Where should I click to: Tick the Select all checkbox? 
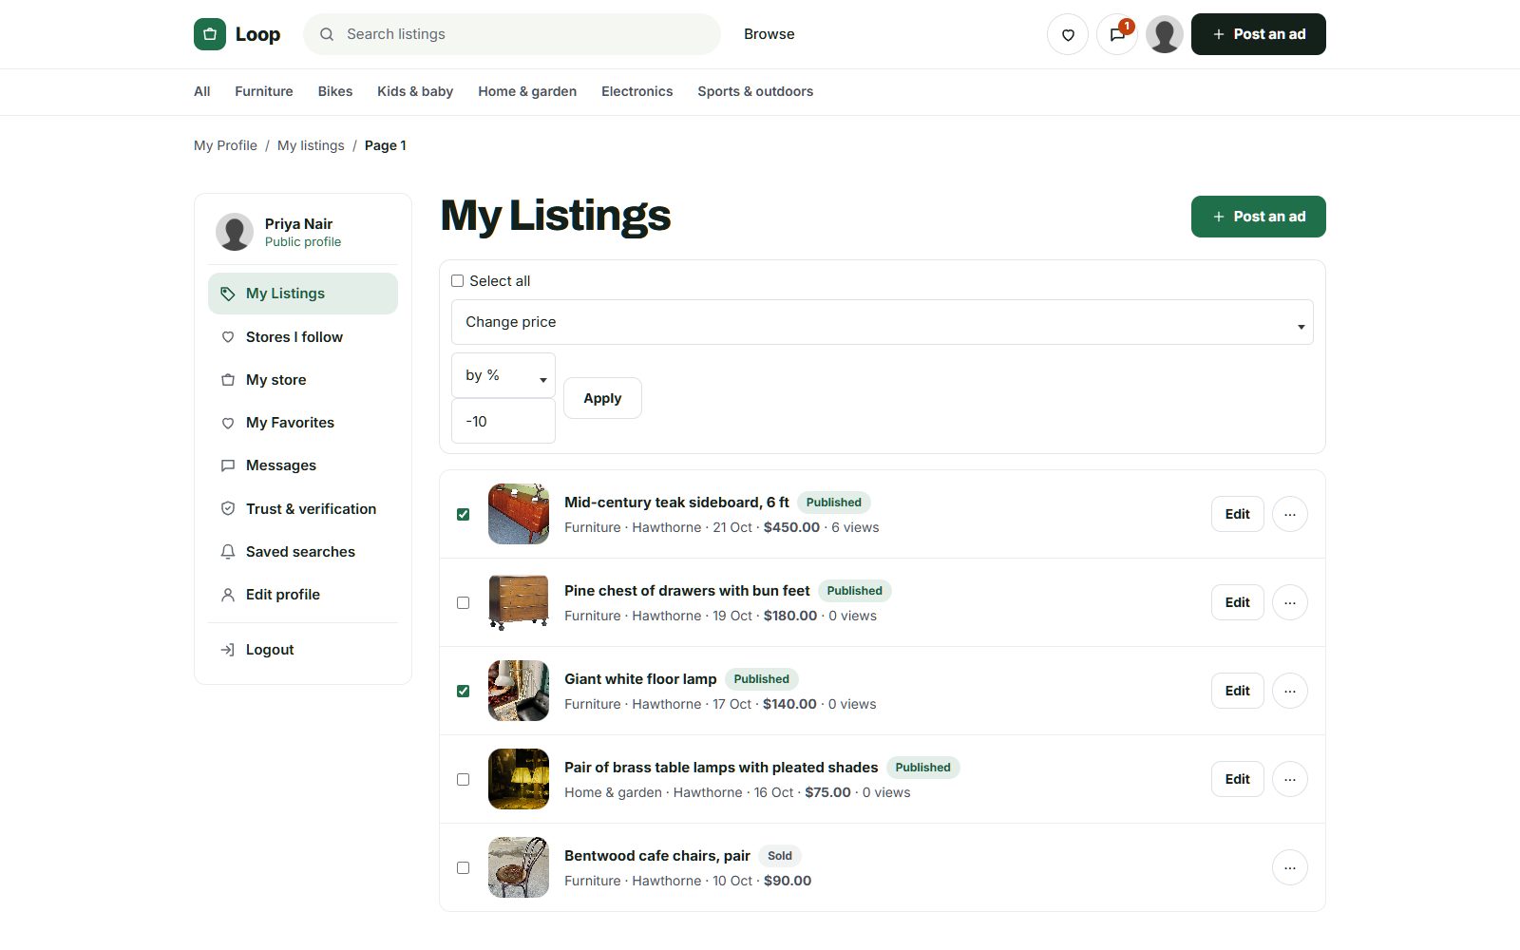tap(458, 281)
